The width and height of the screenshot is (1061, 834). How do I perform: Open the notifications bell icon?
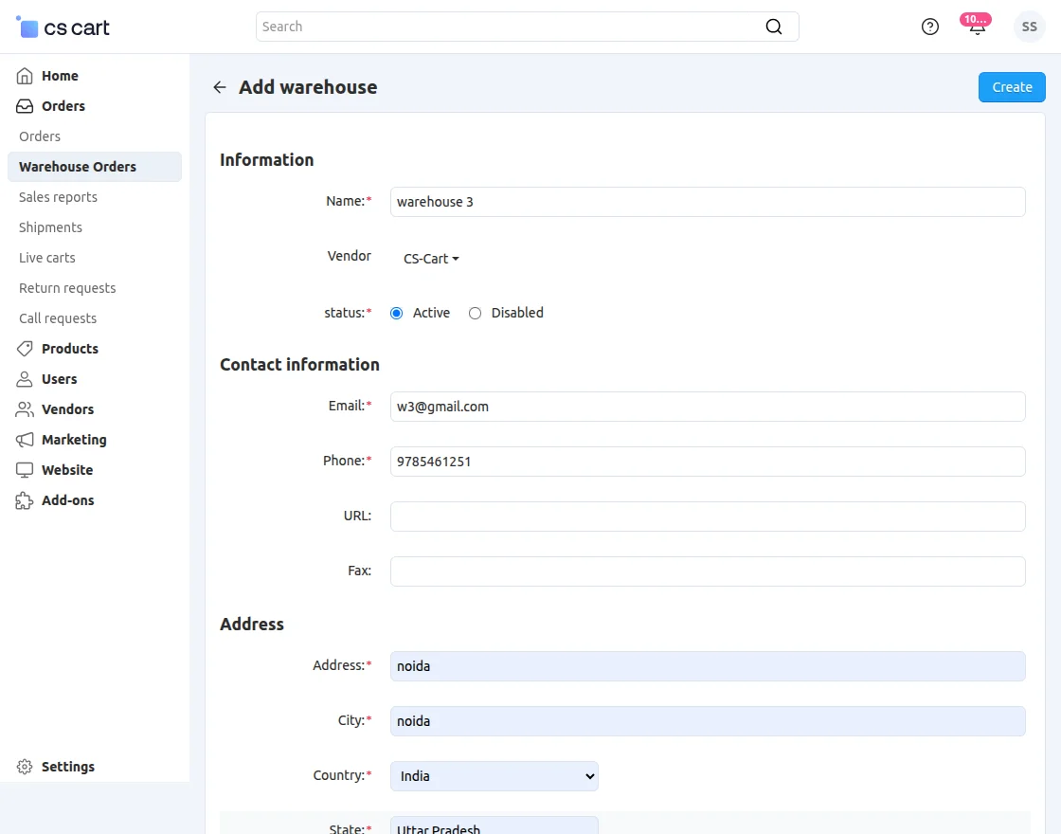point(977,27)
